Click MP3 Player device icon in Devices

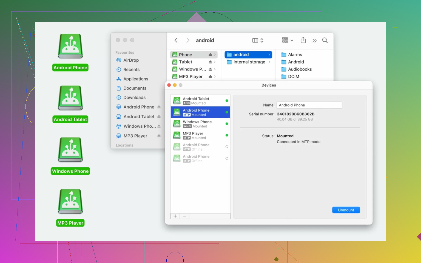177,135
